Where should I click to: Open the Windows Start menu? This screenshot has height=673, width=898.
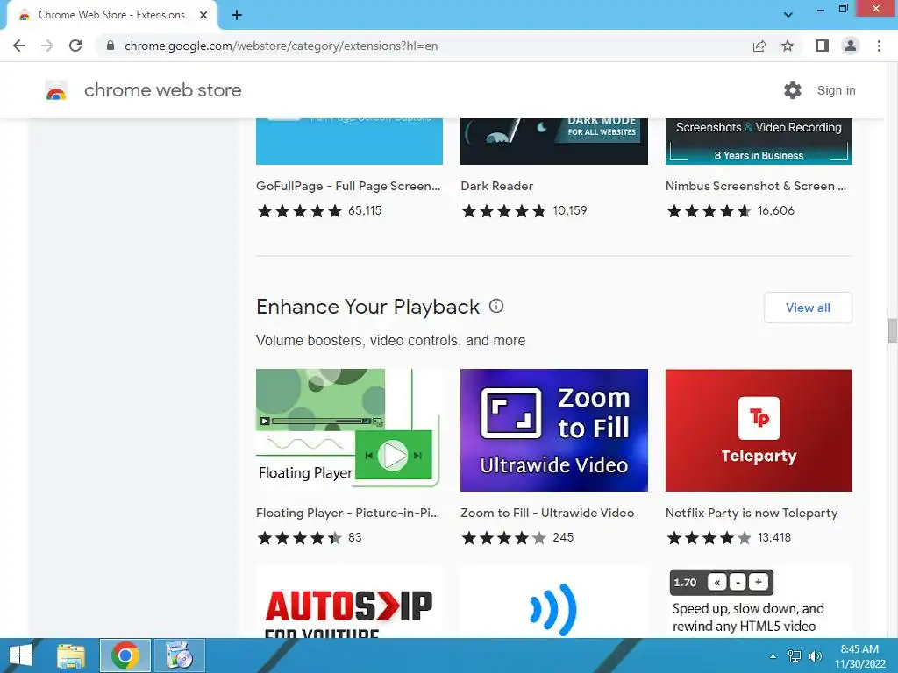[x=21, y=655]
